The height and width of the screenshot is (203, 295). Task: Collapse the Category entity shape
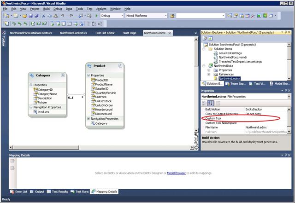click(x=63, y=75)
